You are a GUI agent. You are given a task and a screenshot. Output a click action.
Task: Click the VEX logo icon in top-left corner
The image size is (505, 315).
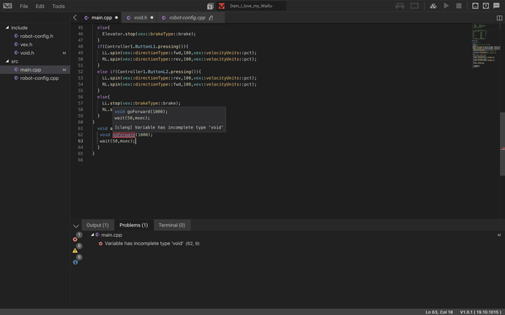[x=7, y=6]
